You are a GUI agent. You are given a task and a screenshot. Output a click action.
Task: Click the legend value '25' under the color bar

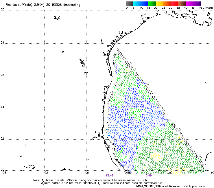tap(163, 8)
